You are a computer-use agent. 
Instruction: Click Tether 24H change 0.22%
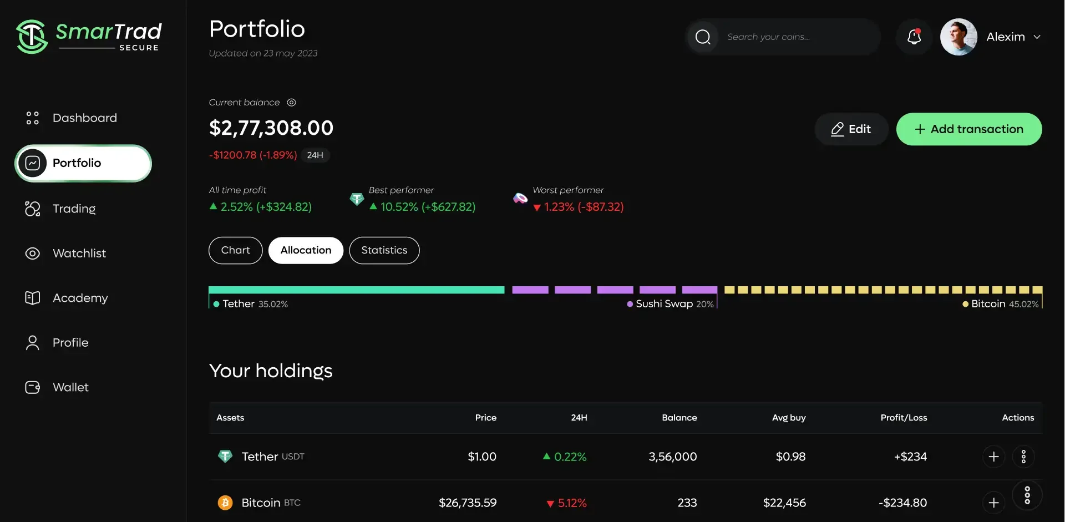click(x=565, y=457)
